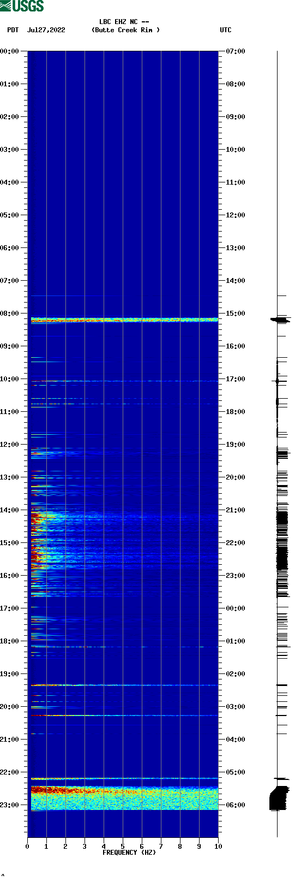This screenshot has height=881, width=301.
Task: Click the UTC '07:00' time label
Action: pyautogui.click(x=236, y=51)
